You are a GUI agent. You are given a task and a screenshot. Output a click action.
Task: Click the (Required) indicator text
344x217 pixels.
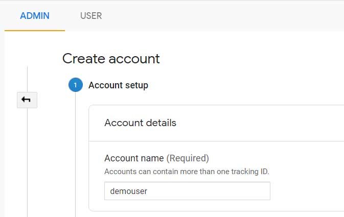(188, 158)
